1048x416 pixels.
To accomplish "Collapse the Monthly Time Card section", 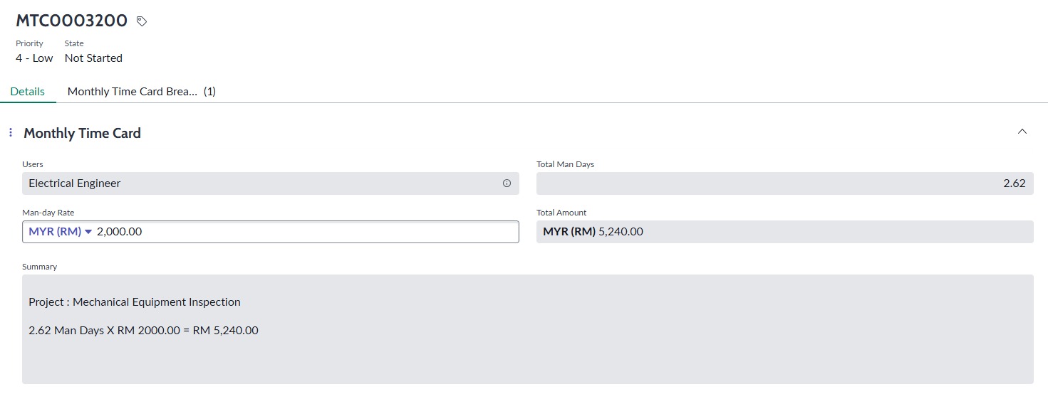I will pyautogui.click(x=1022, y=132).
